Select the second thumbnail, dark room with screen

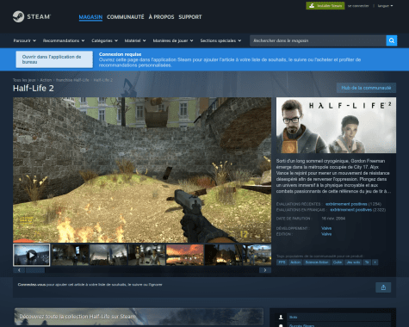coord(70,255)
